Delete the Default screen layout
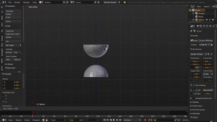Viewport: 217px width, 122px height. [x=67, y=2]
